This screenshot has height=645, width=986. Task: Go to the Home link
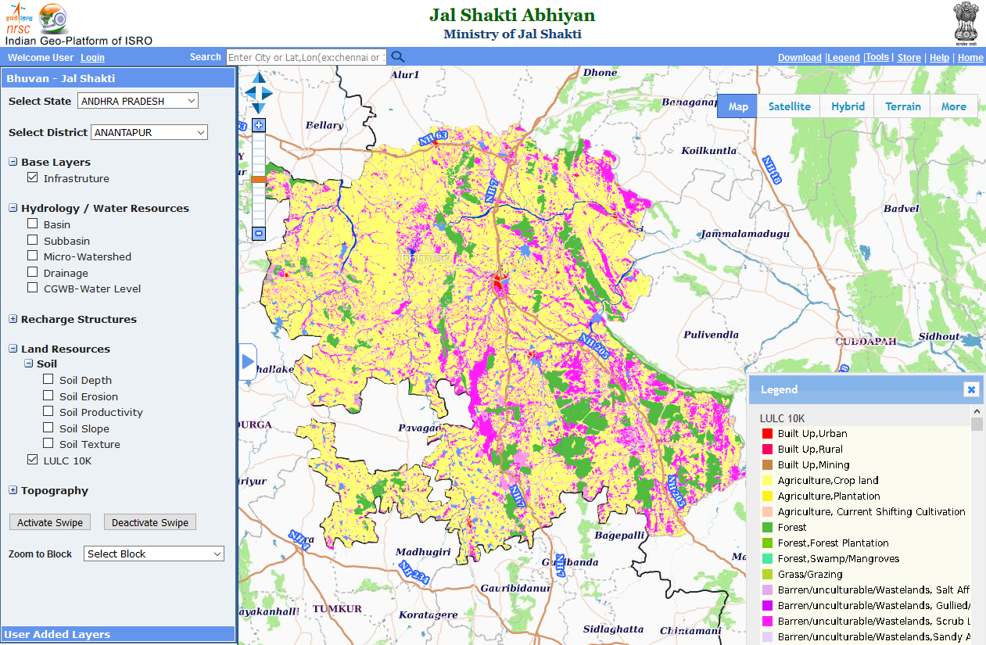970,58
